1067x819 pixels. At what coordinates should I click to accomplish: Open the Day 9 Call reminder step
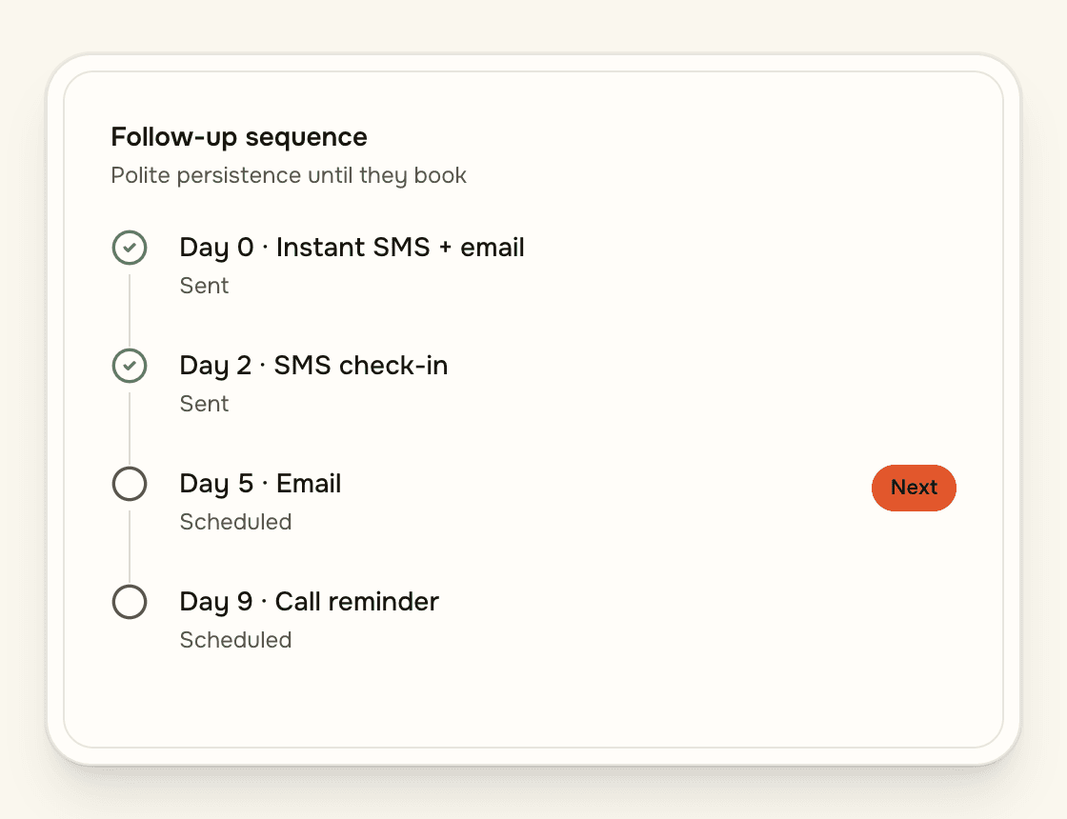[310, 602]
